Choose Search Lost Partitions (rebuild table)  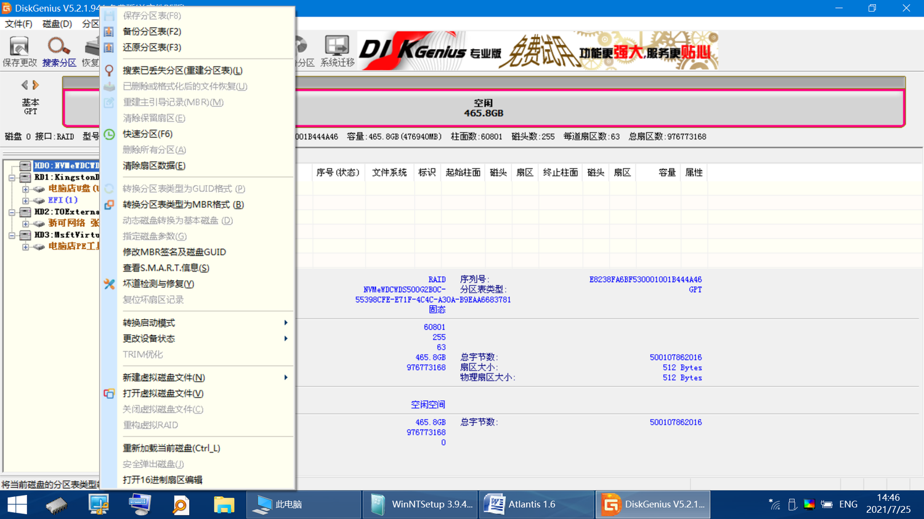point(197,70)
